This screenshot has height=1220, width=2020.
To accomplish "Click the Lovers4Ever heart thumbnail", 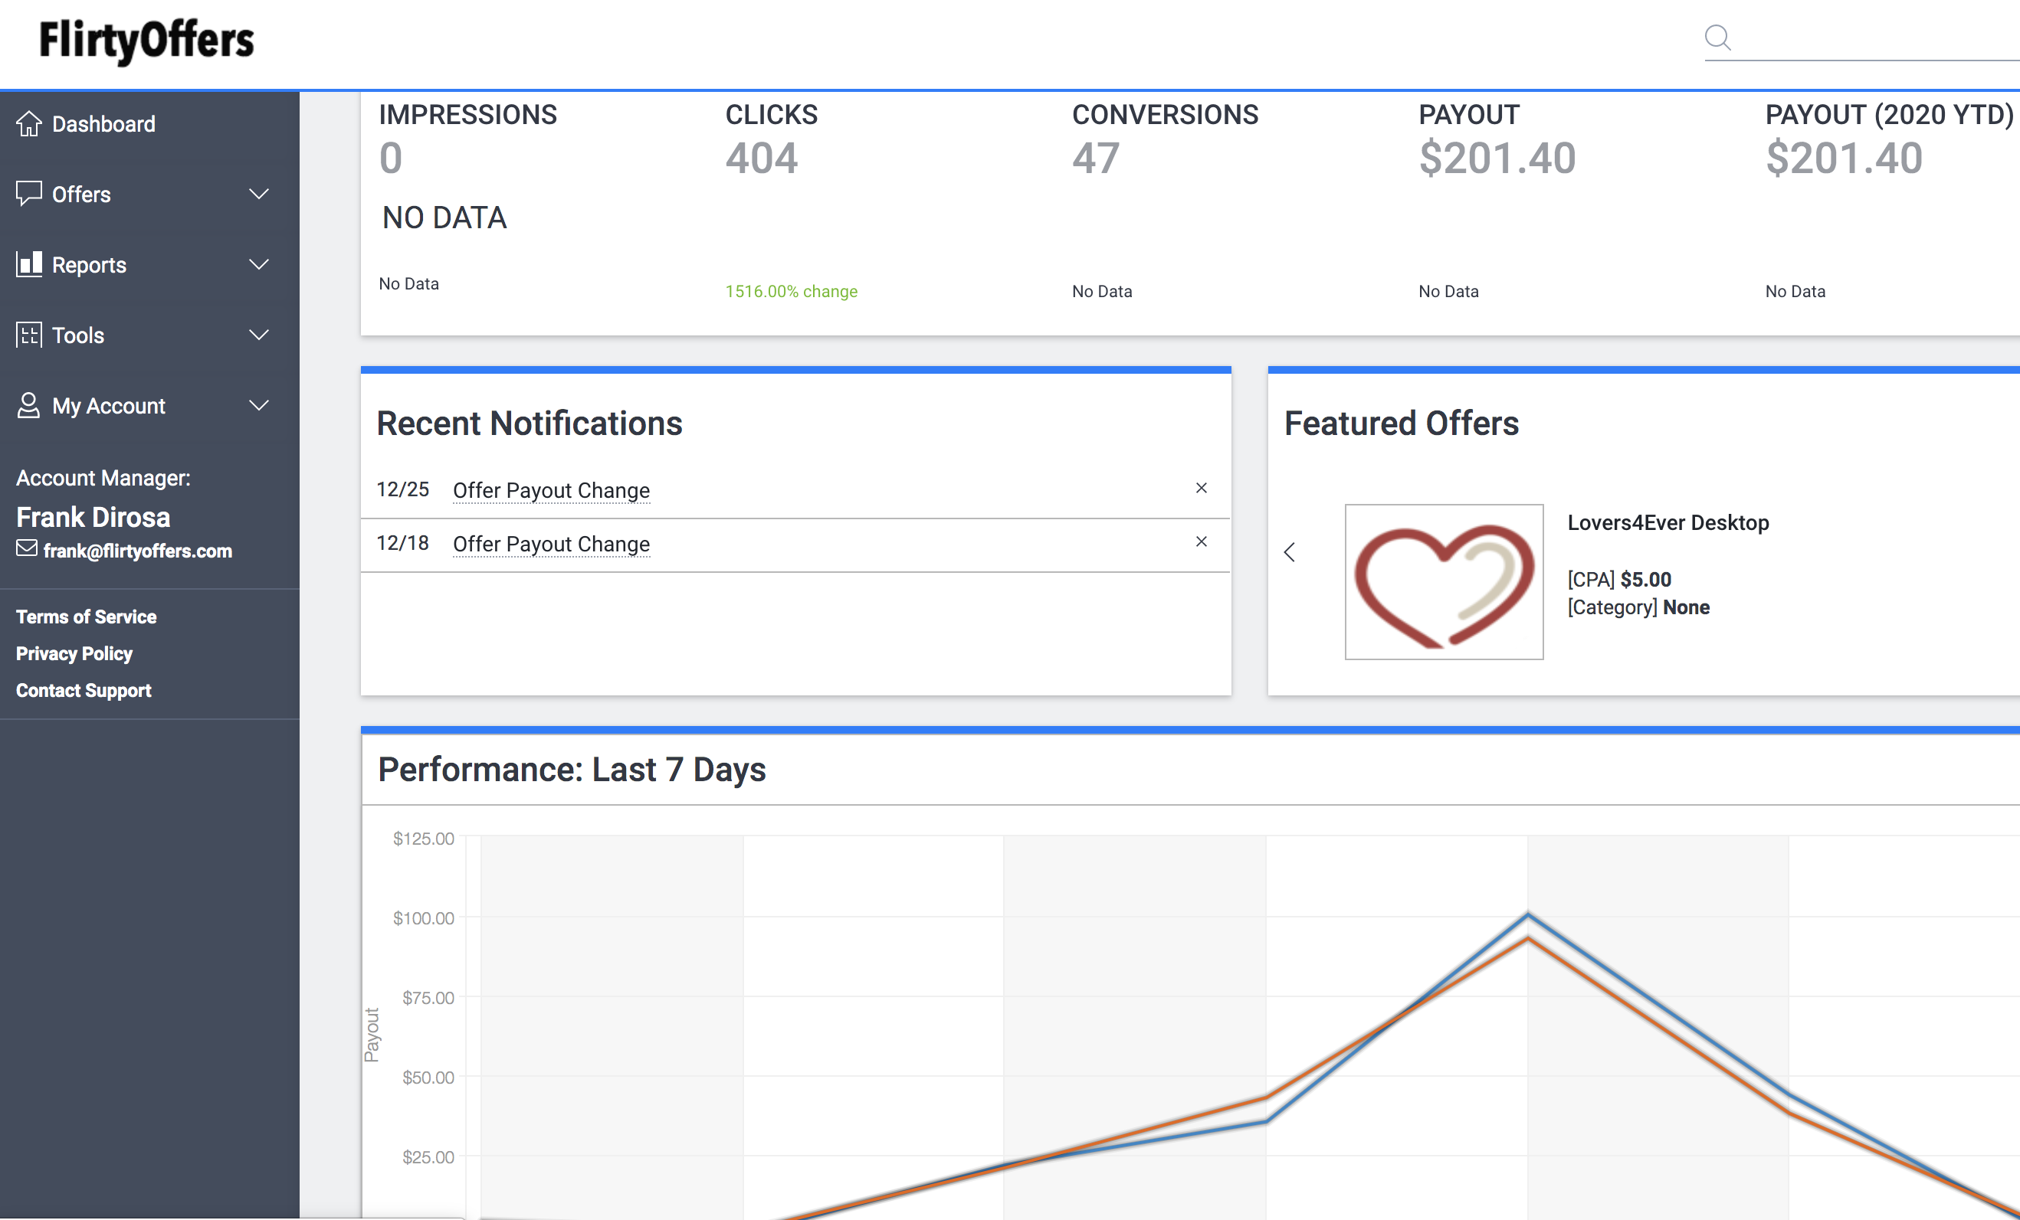I will (x=1444, y=582).
